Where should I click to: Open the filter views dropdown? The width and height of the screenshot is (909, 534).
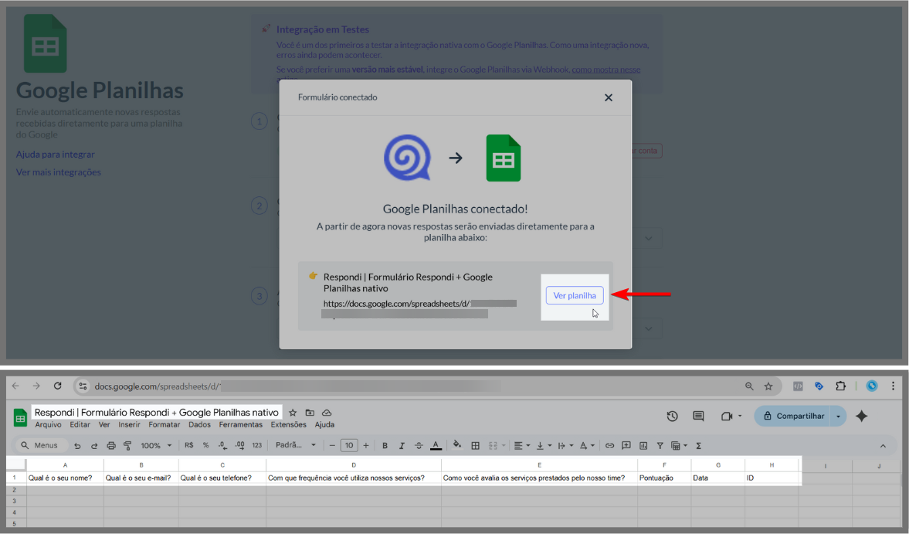click(679, 445)
